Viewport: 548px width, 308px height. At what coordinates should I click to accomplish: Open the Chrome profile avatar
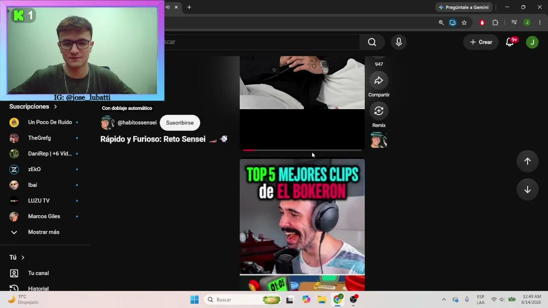(x=527, y=23)
